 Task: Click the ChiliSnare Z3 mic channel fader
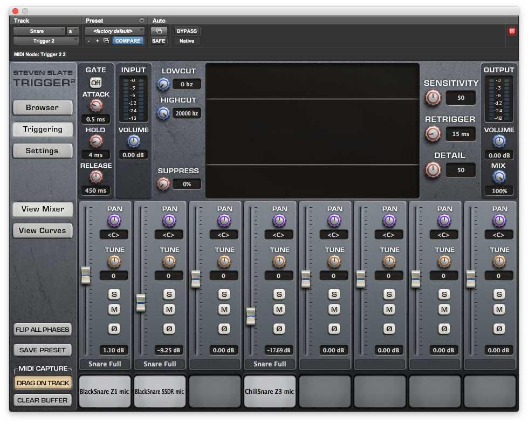click(251, 316)
